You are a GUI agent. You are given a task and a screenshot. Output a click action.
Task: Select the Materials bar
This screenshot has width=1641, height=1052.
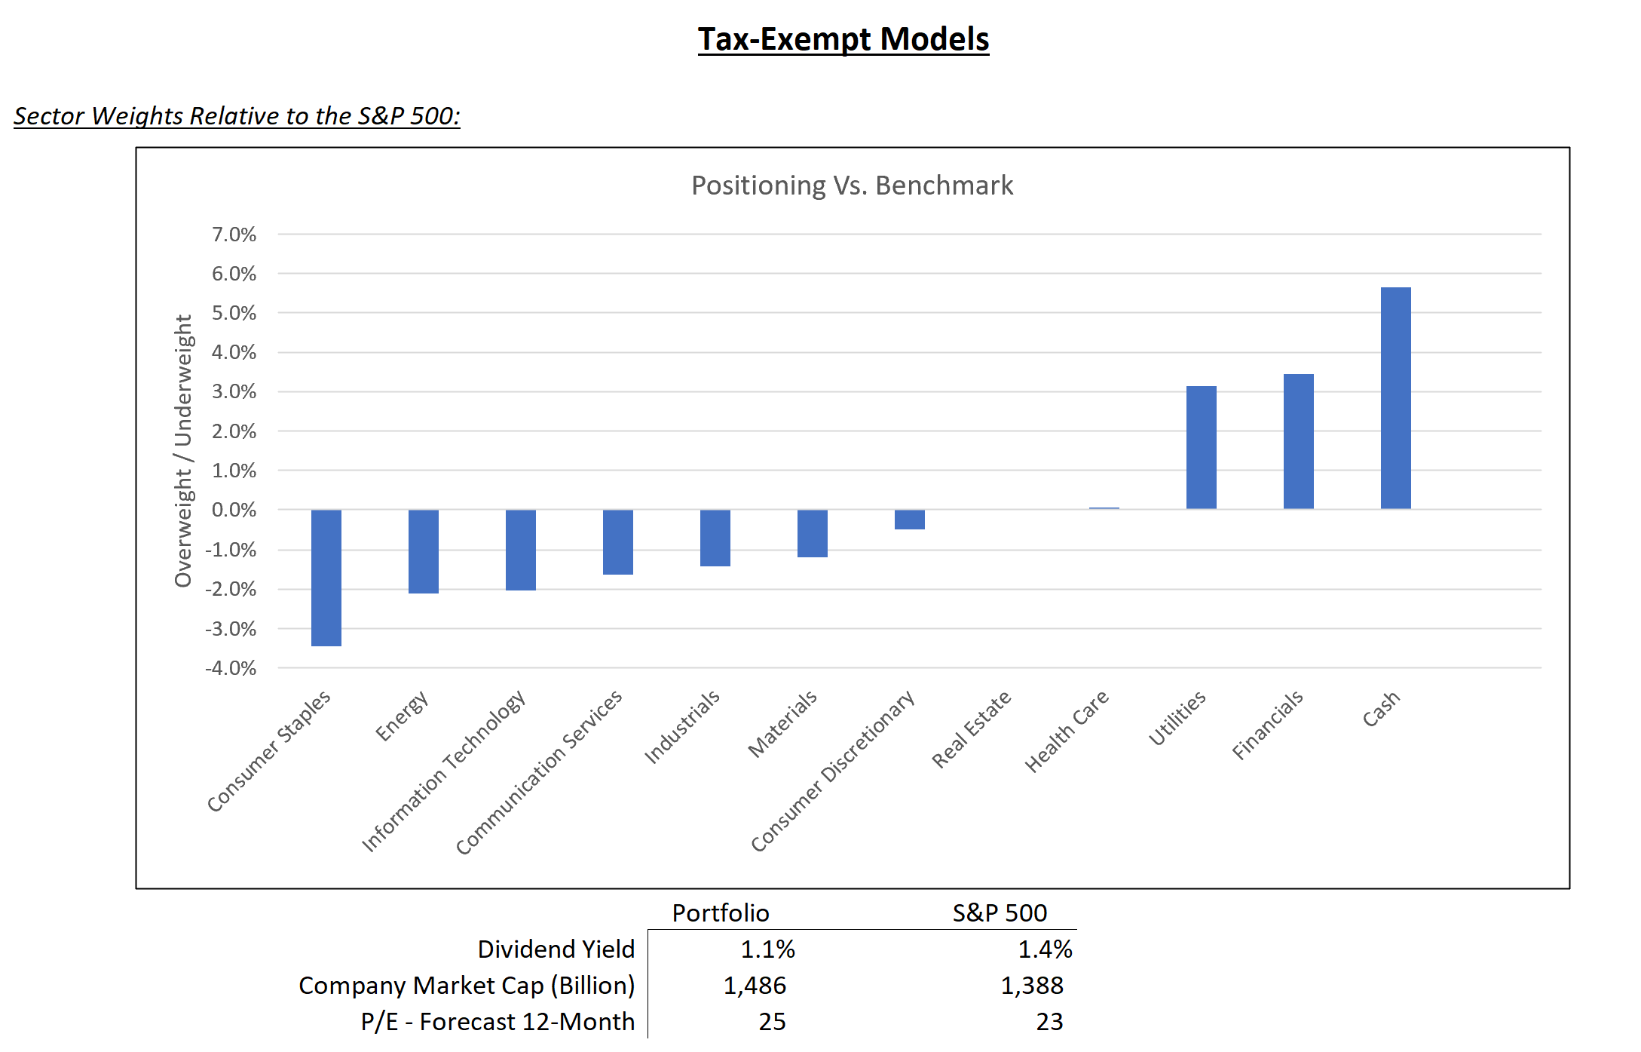(813, 533)
